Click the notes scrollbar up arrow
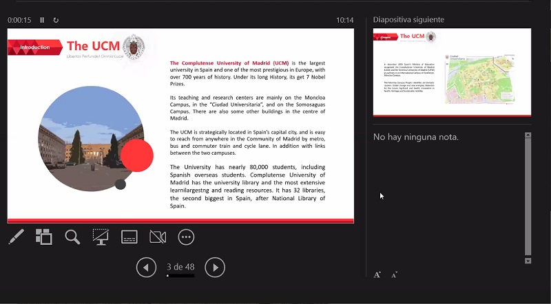 tap(528, 135)
